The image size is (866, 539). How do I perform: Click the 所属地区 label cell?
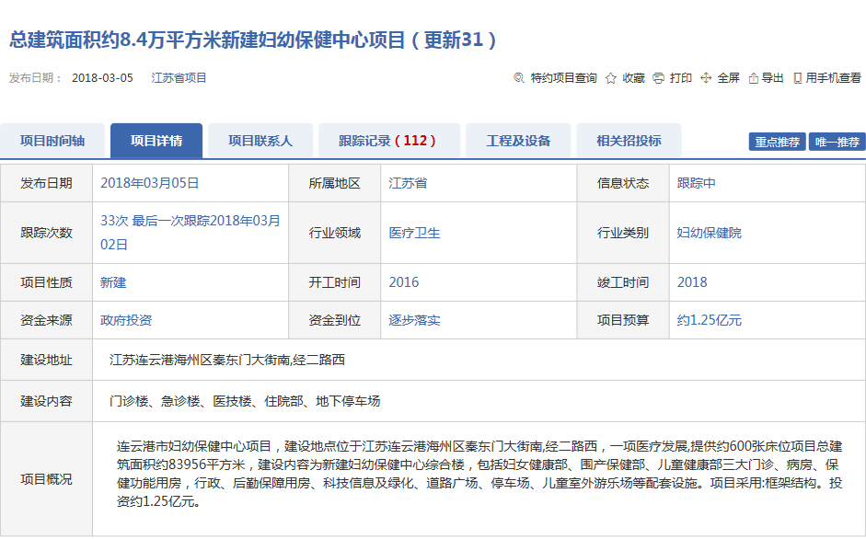coord(335,183)
